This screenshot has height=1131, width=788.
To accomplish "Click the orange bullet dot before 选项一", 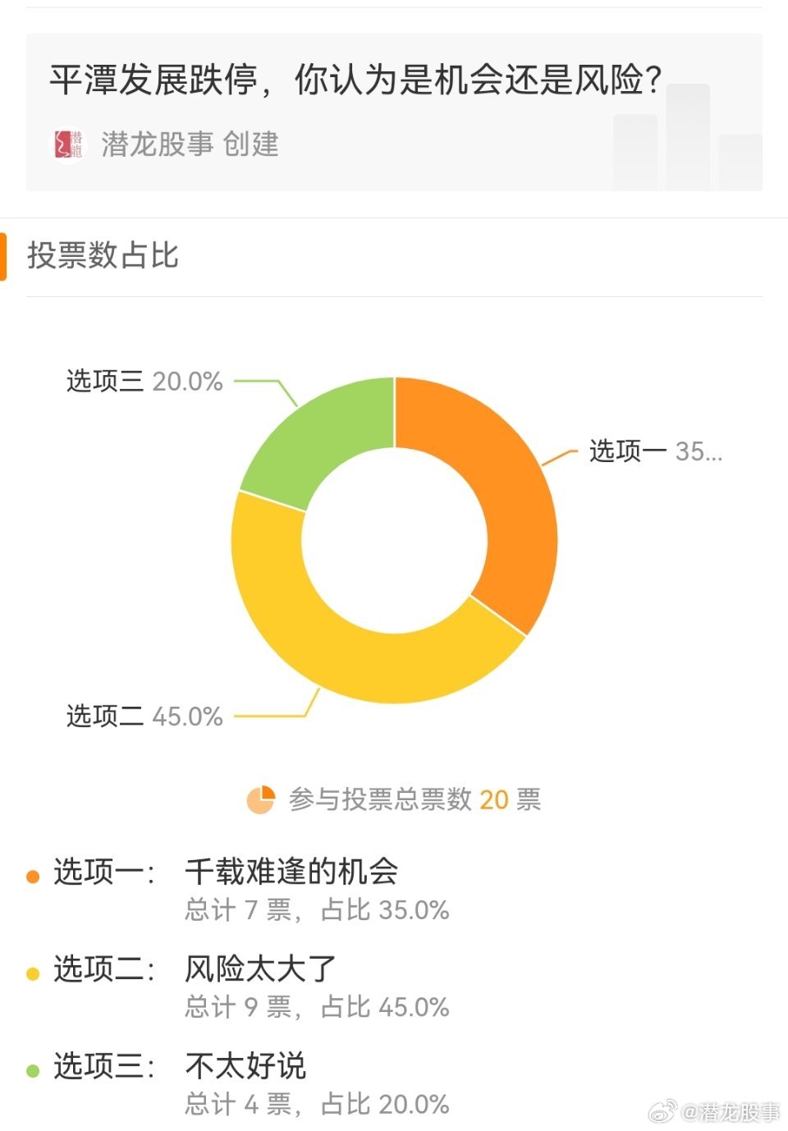I will pyautogui.click(x=33, y=875).
